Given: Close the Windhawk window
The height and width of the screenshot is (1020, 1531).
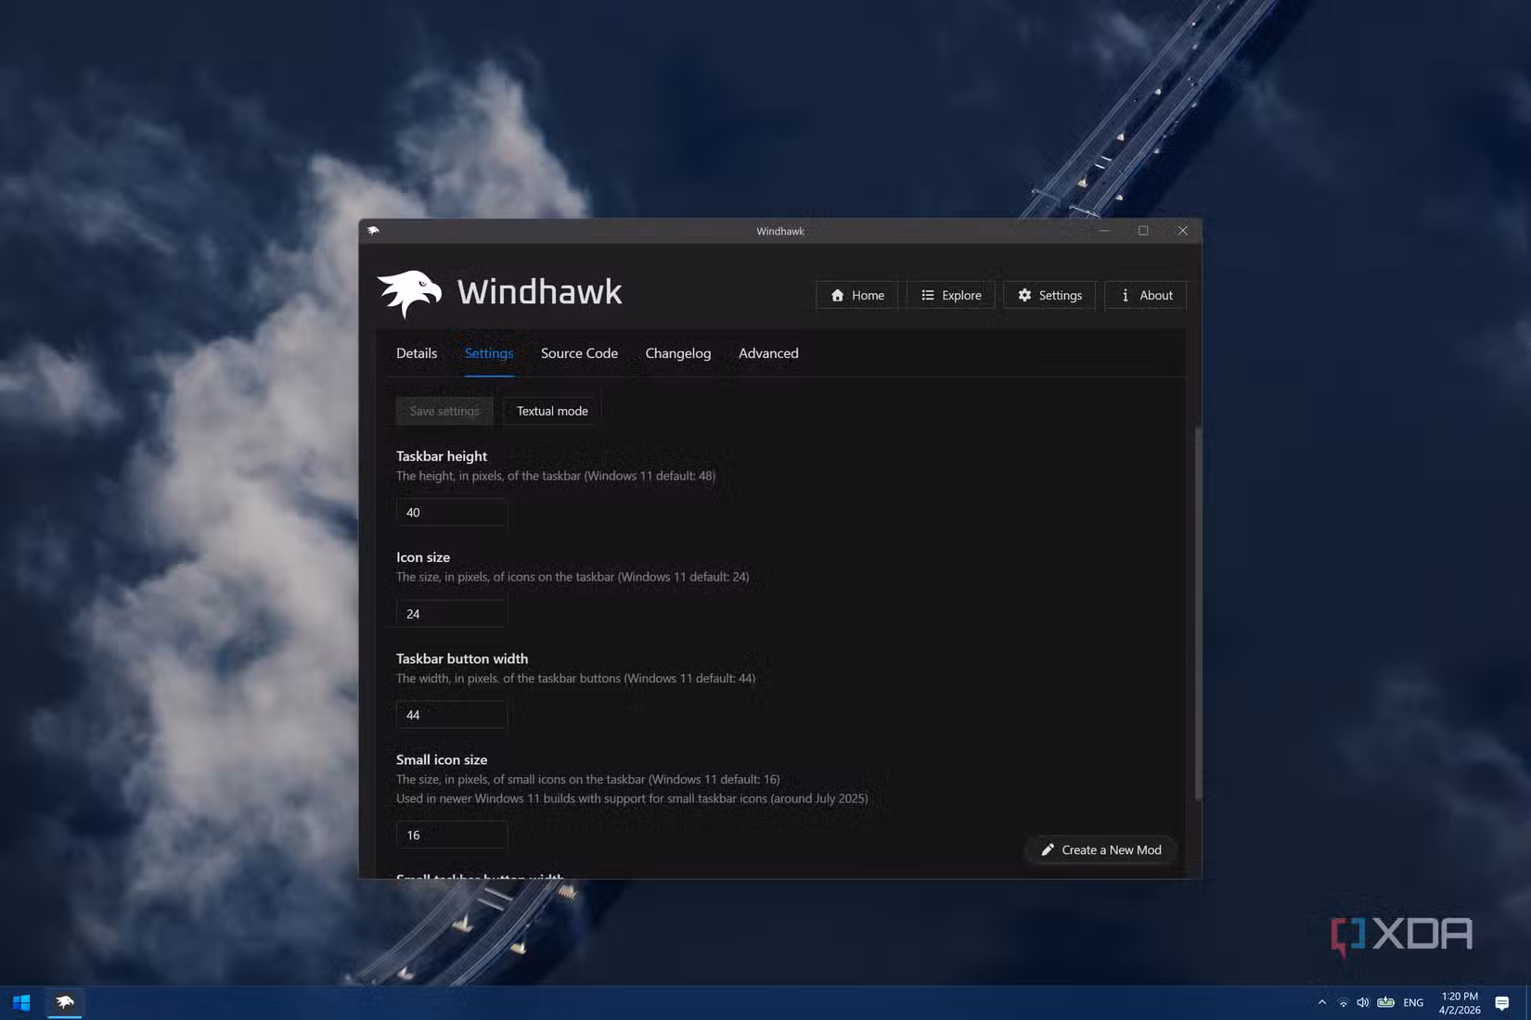Looking at the screenshot, I should point(1182,231).
